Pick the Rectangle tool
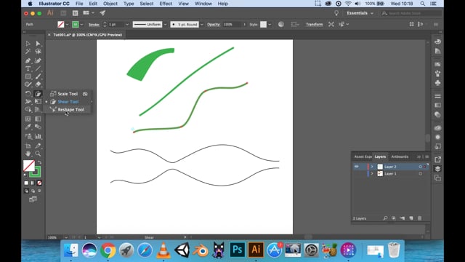465x262 pixels. tap(28, 76)
